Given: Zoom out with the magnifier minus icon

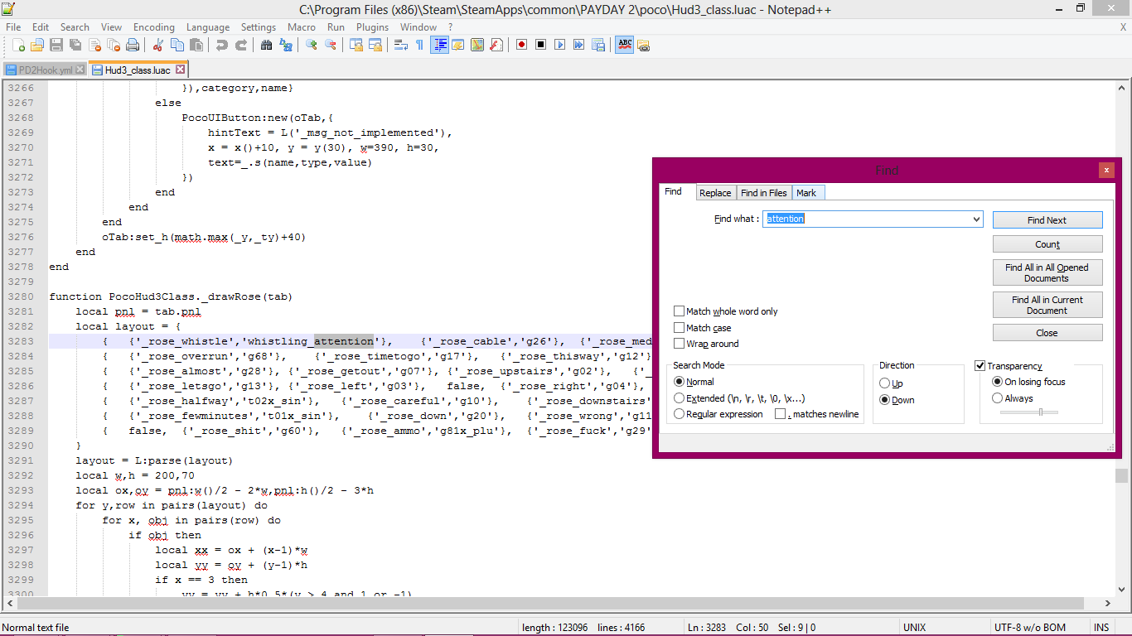Looking at the screenshot, I should [x=331, y=45].
